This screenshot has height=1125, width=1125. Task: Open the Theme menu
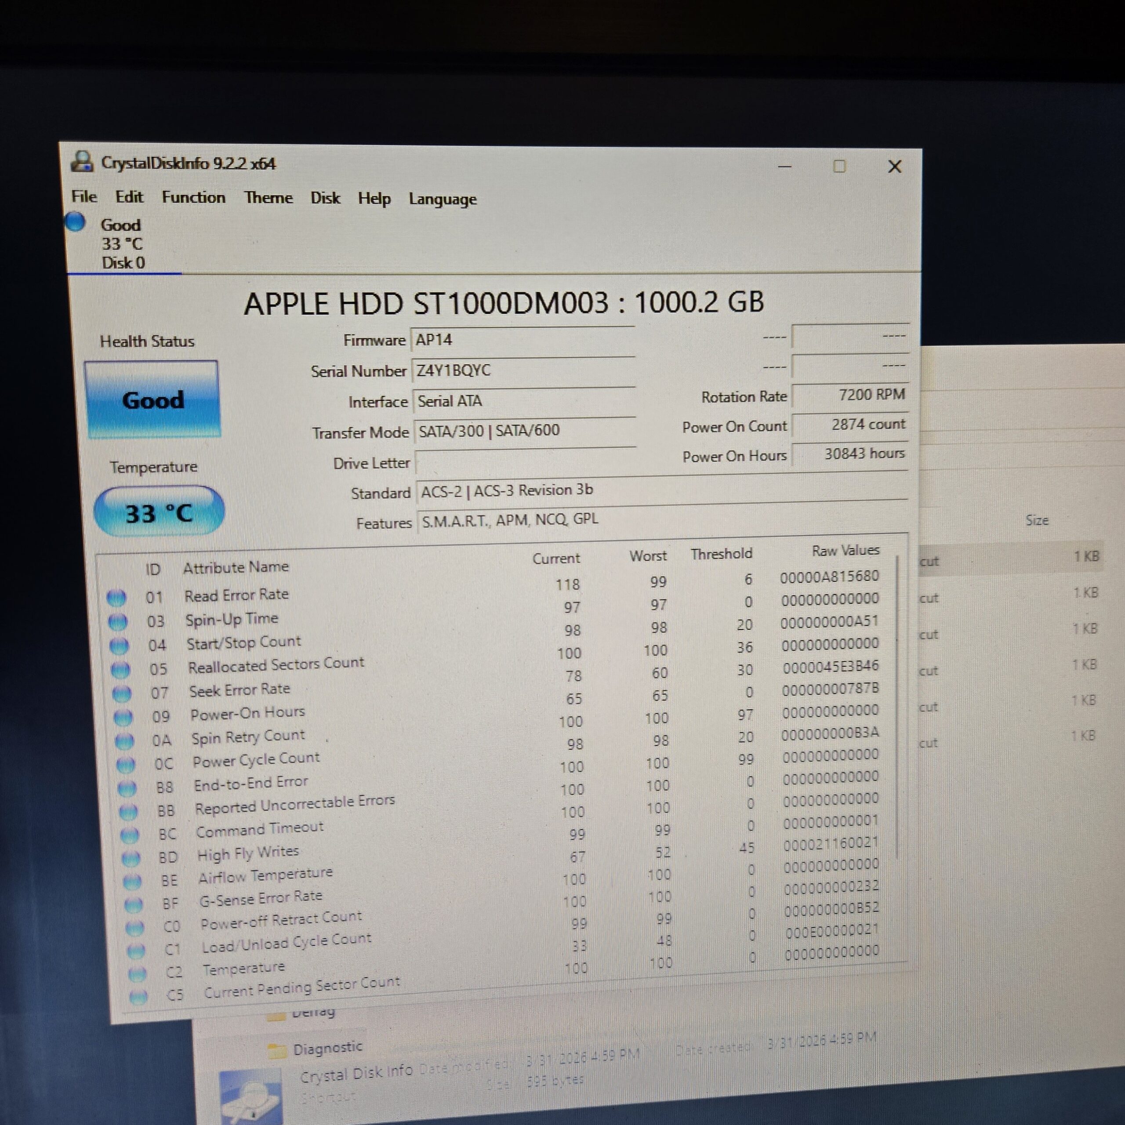pyautogui.click(x=268, y=198)
